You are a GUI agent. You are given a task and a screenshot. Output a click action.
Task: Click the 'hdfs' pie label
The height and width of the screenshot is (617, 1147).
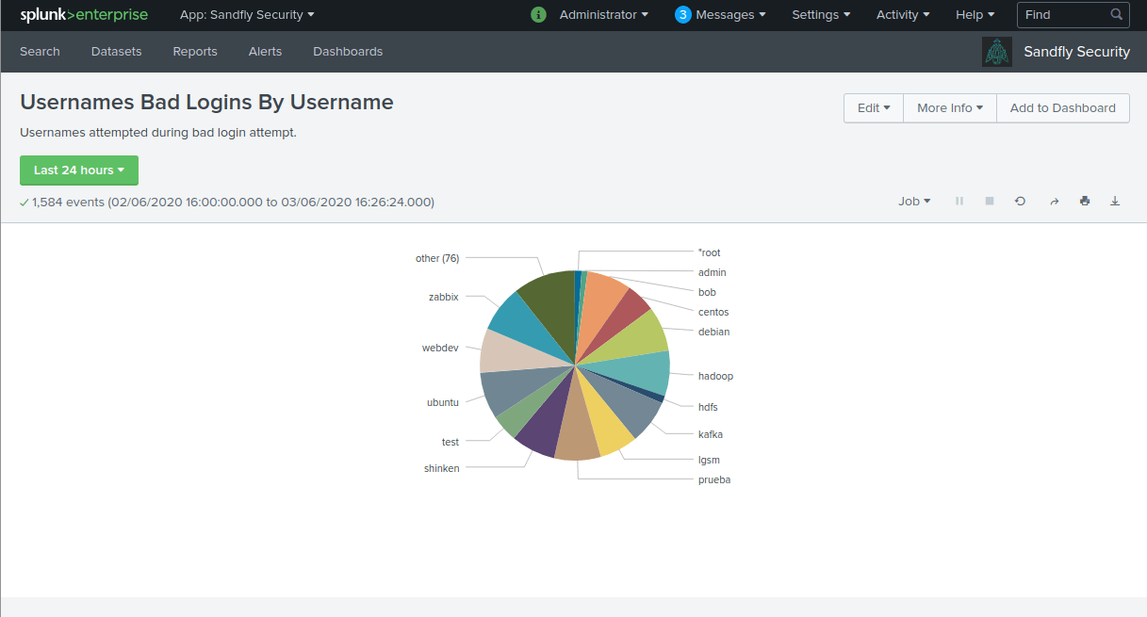pyautogui.click(x=708, y=407)
